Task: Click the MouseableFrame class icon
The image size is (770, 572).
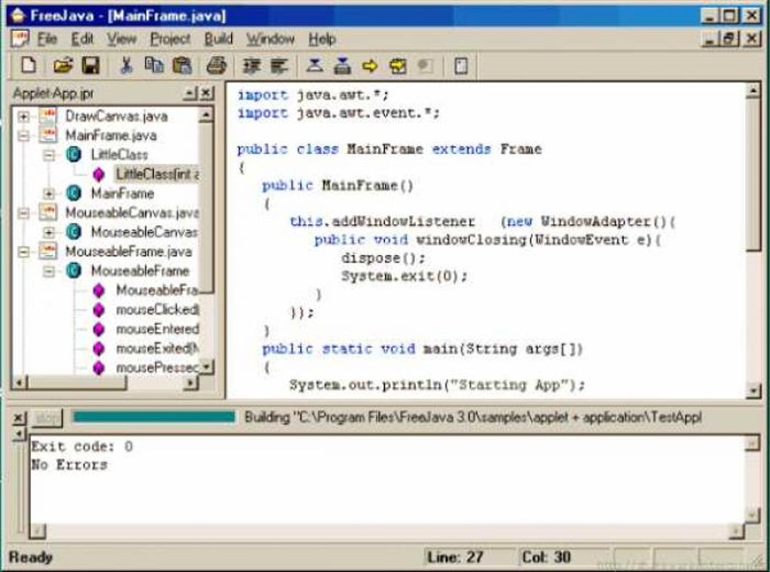Action: click(74, 271)
